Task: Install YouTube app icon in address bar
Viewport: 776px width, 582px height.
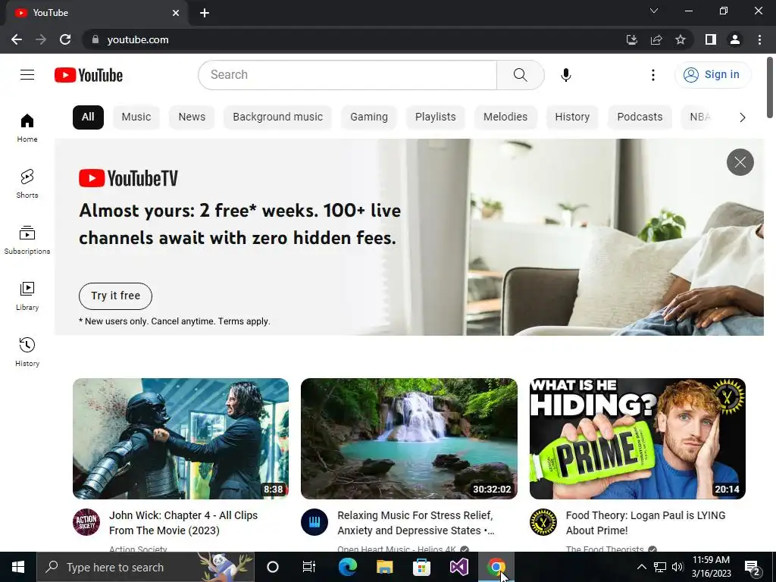Action: click(631, 39)
